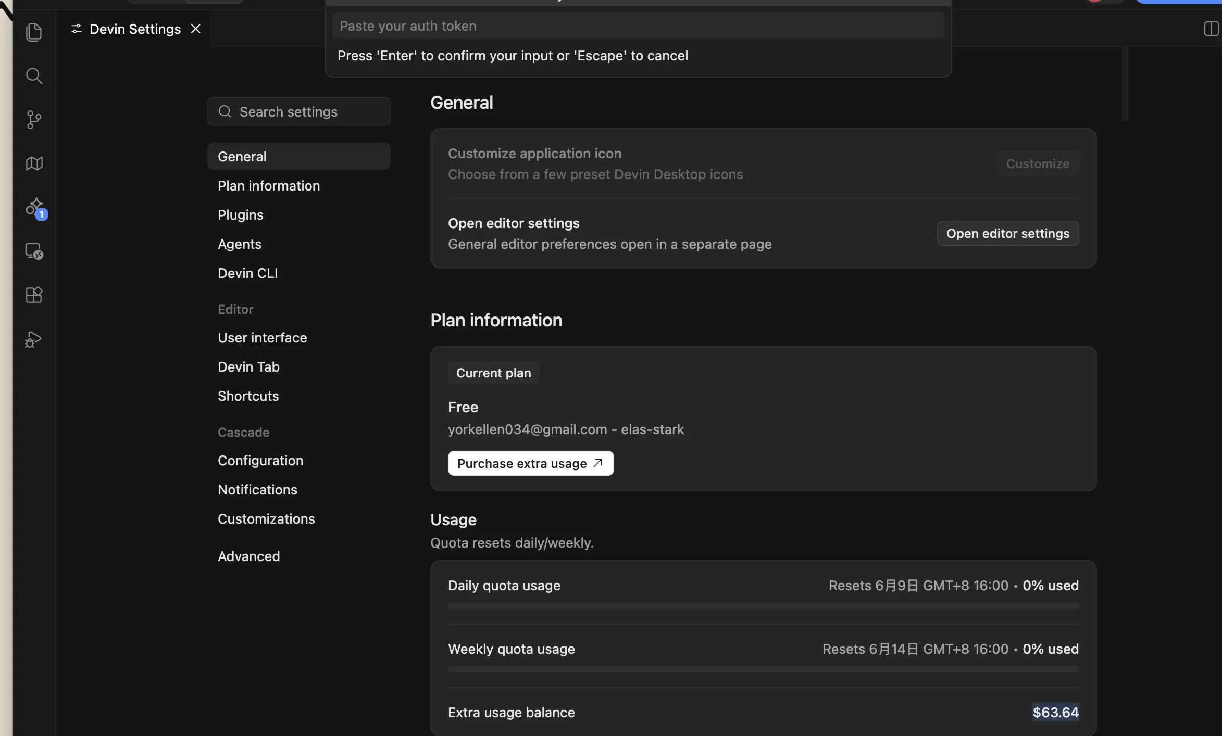The image size is (1222, 736).
Task: Open the Search icon in activity bar
Action: pos(34,76)
